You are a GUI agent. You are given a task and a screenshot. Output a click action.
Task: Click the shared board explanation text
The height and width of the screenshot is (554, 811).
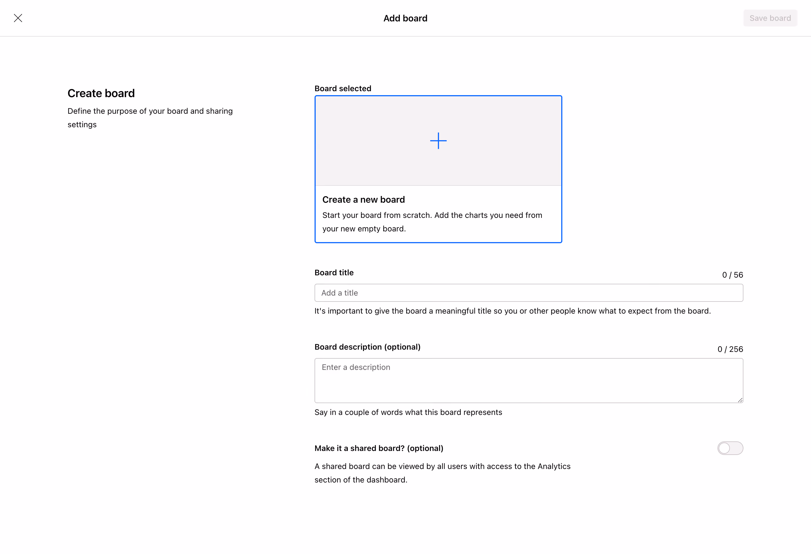click(442, 473)
